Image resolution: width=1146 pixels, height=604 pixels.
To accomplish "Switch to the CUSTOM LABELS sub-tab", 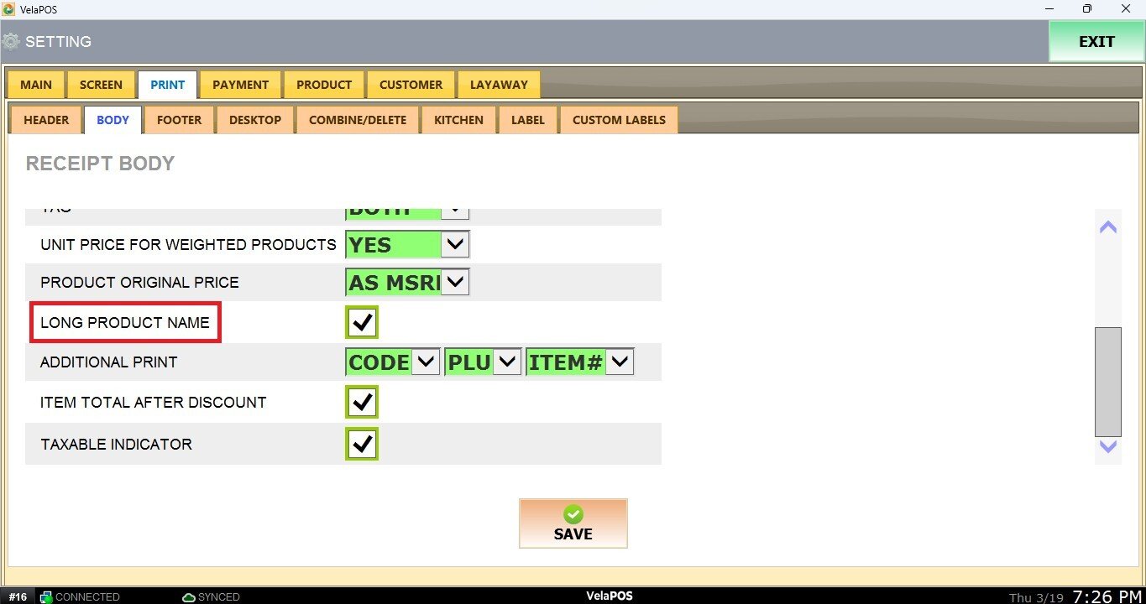I will (619, 120).
